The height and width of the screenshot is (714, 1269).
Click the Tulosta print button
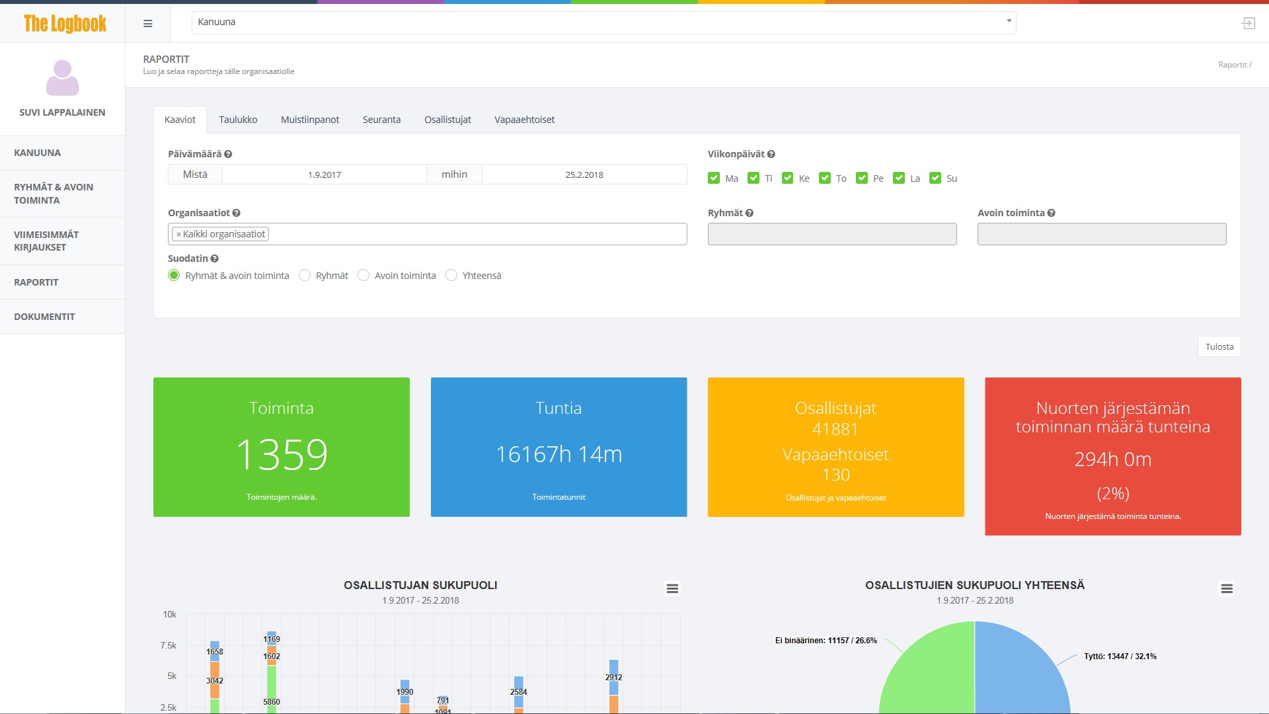1219,346
